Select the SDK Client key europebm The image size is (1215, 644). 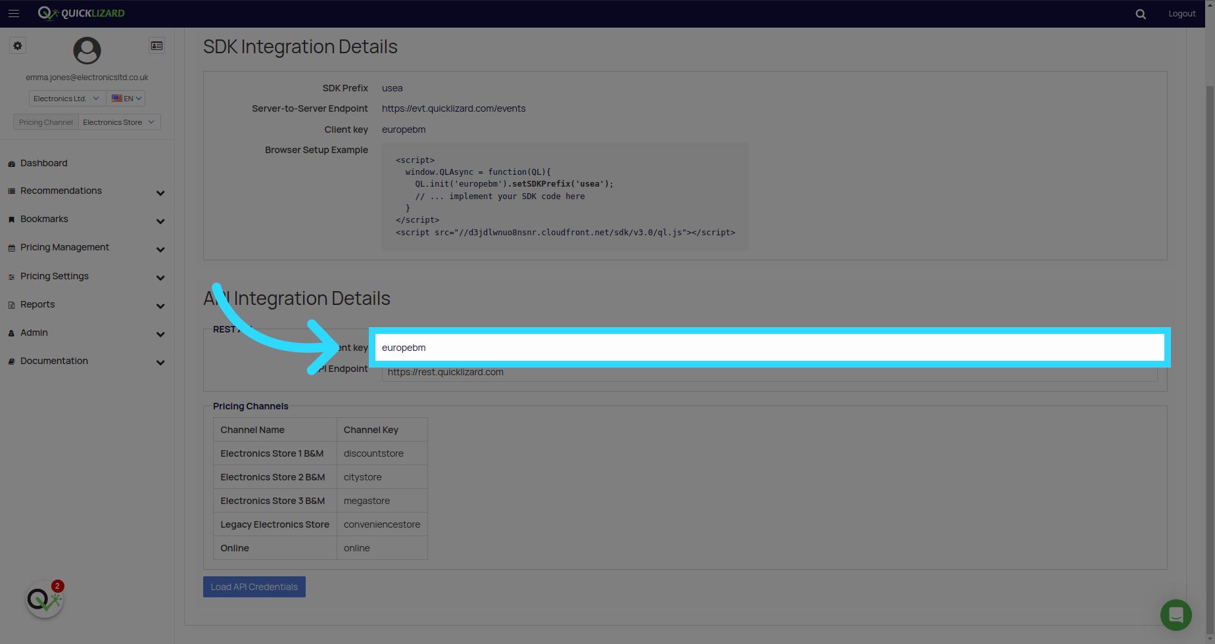click(404, 129)
